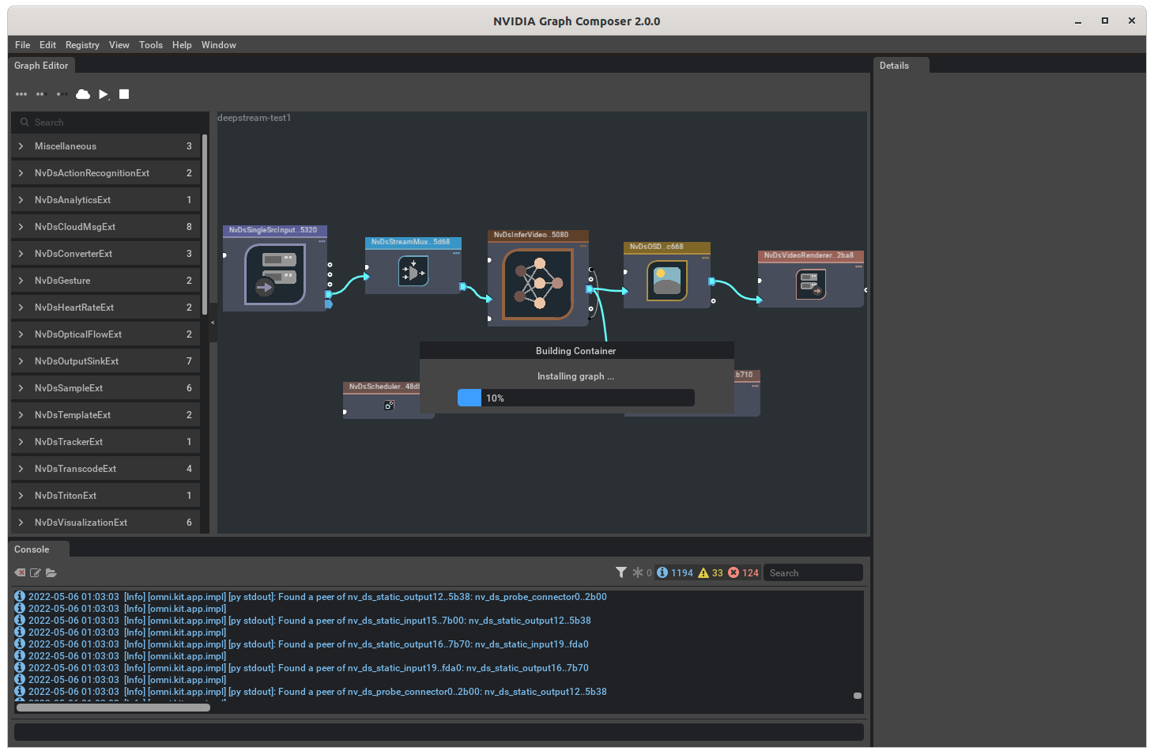Image resolution: width=1154 pixels, height=755 pixels.
Task: Open the Registry menu
Action: 82,45
